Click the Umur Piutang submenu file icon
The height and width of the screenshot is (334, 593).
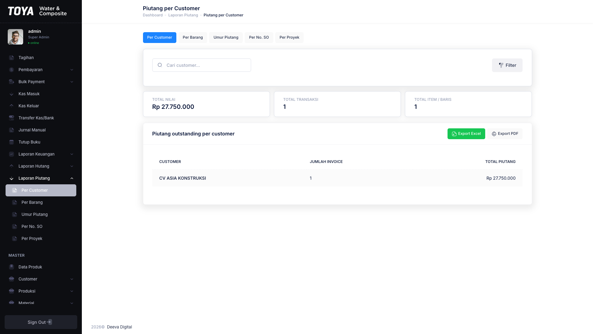pyautogui.click(x=15, y=215)
